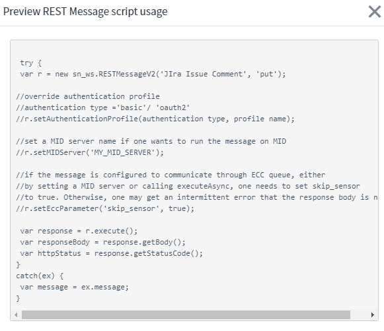The width and height of the screenshot is (384, 331).
Task: Click the 'var response = r.execute();' line
Action: (x=79, y=231)
